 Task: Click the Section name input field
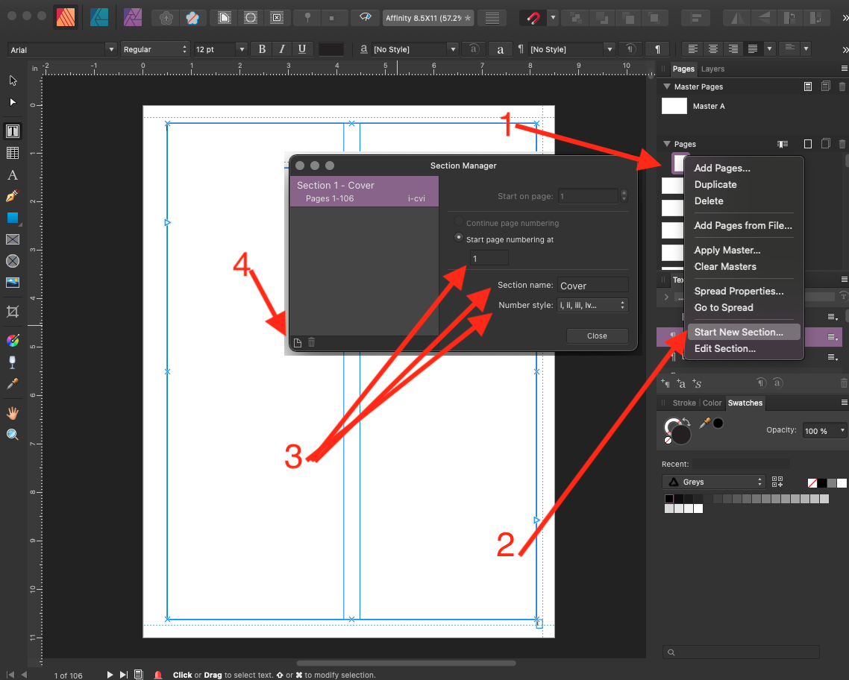(592, 285)
